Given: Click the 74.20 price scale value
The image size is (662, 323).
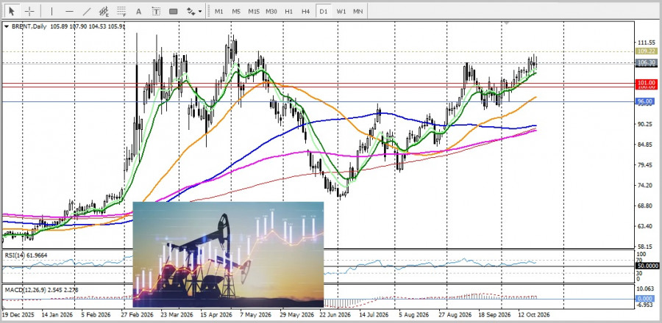Looking at the screenshot, I should click(647, 185).
